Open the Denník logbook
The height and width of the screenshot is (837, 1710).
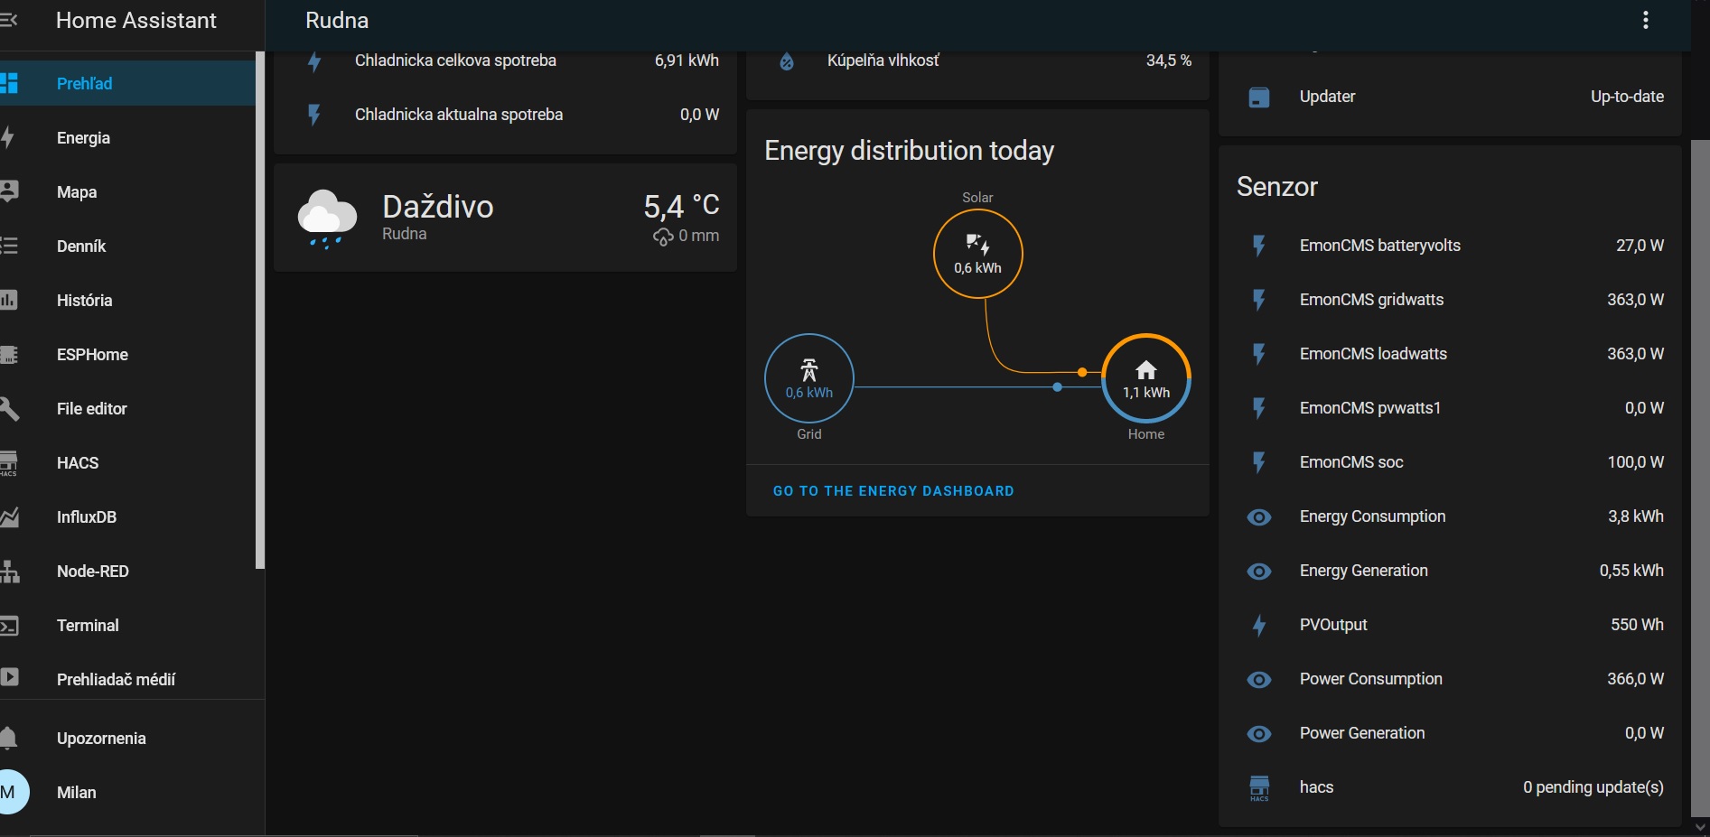coord(127,246)
